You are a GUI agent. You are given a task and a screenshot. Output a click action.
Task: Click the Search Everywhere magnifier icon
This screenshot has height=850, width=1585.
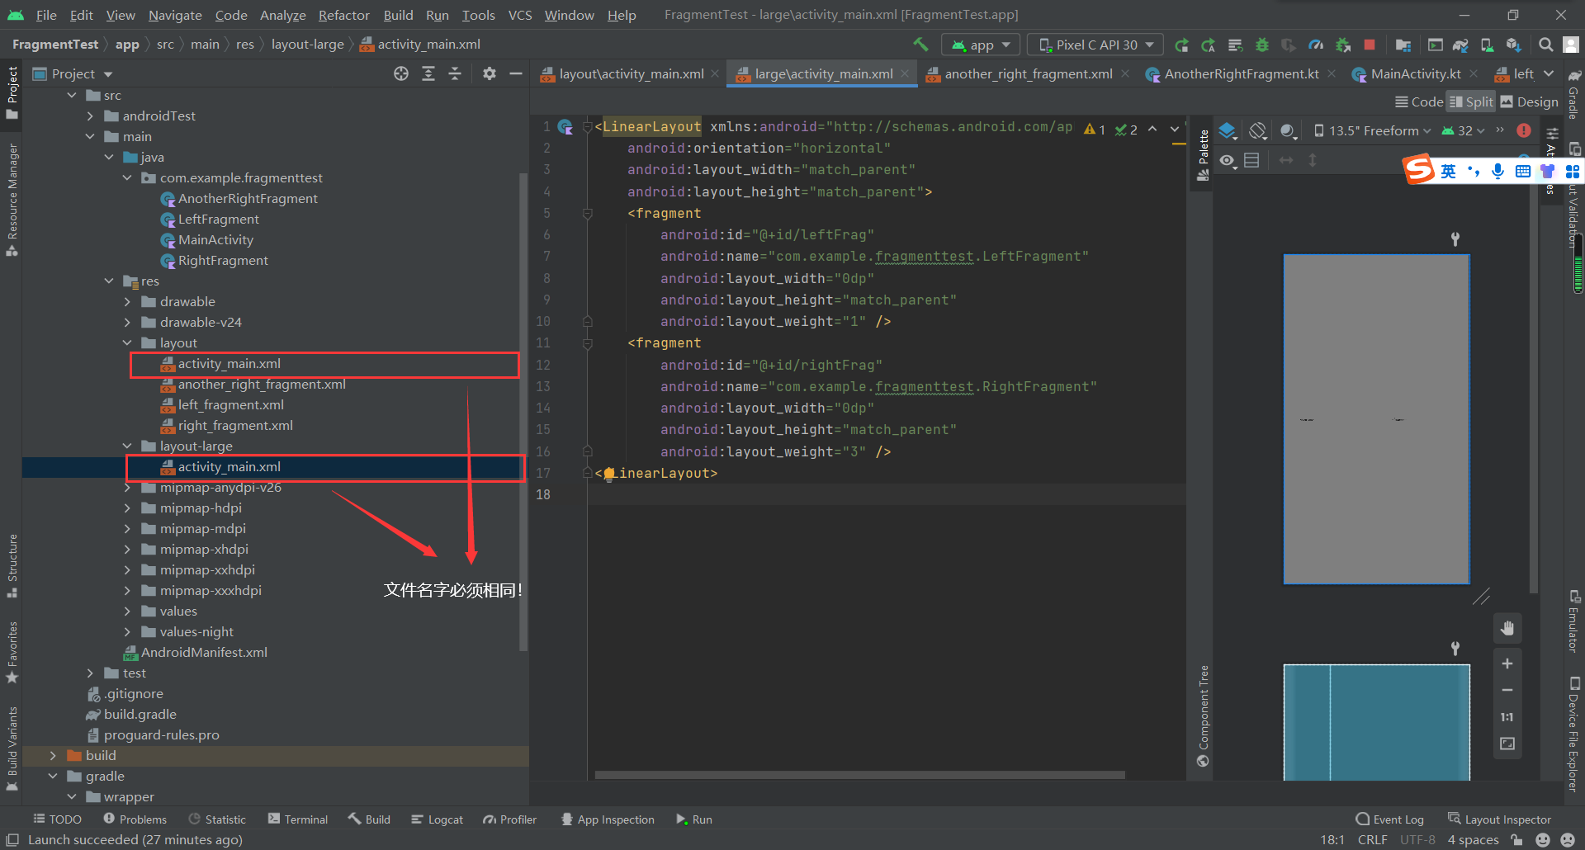point(1545,45)
